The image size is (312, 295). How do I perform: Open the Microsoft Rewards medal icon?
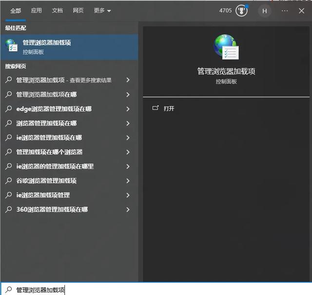click(242, 11)
